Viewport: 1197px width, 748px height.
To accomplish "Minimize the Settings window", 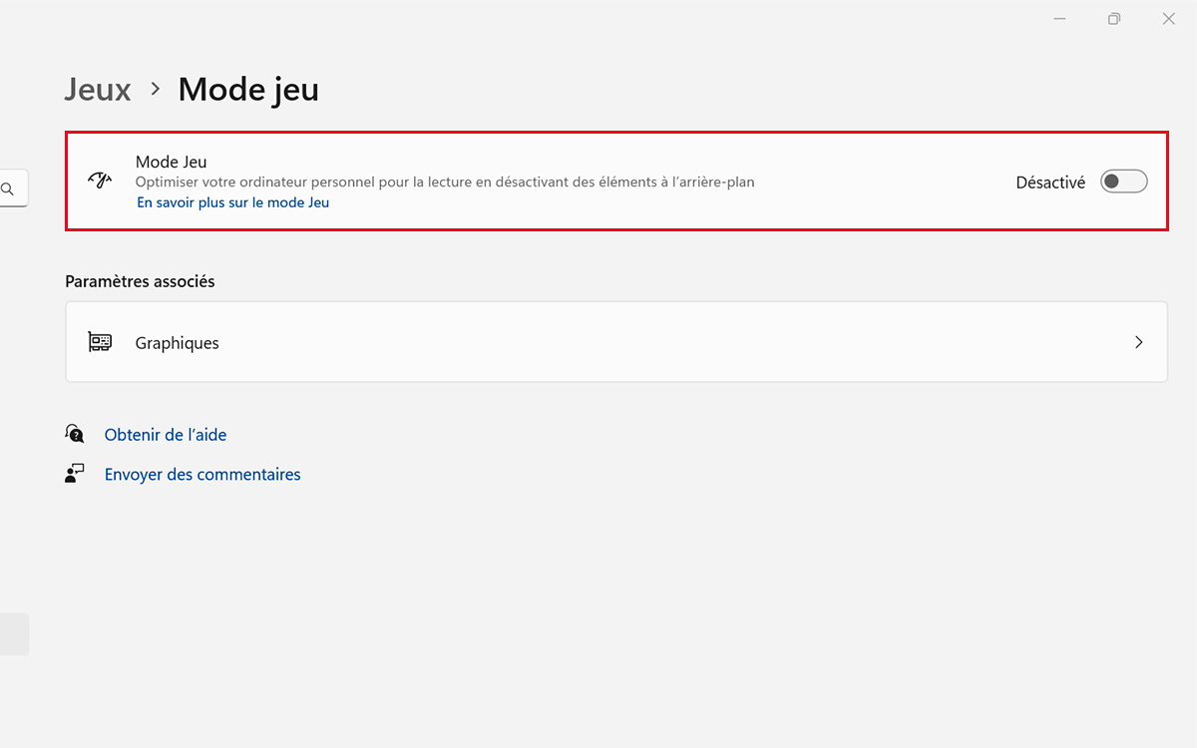I will 1060,19.
